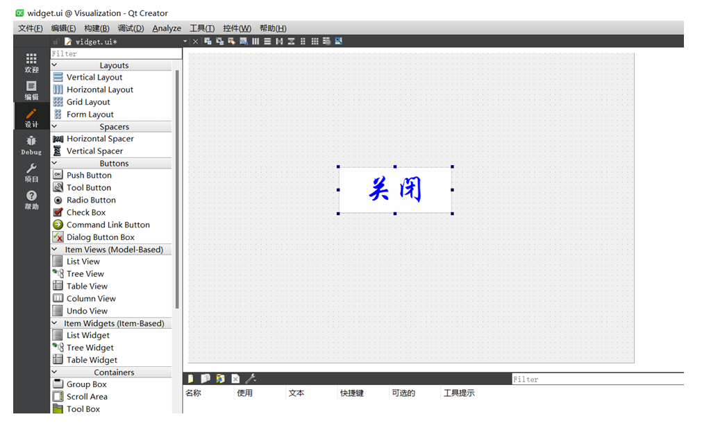Open the 项目 (Projects) mode
Screen dimensions: 711x428
pos(31,172)
